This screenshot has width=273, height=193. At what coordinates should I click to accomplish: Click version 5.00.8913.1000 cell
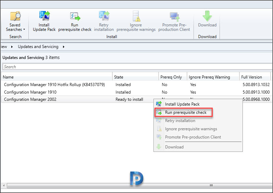[256, 92]
